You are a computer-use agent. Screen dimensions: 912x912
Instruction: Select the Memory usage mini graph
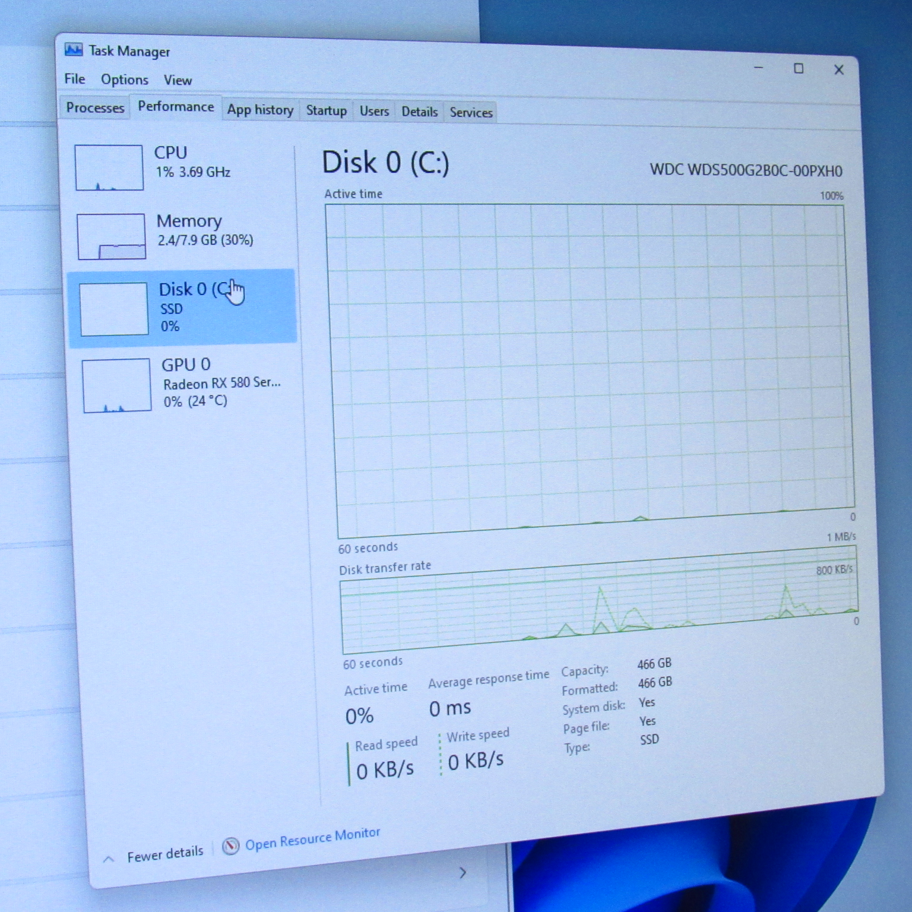pos(112,236)
